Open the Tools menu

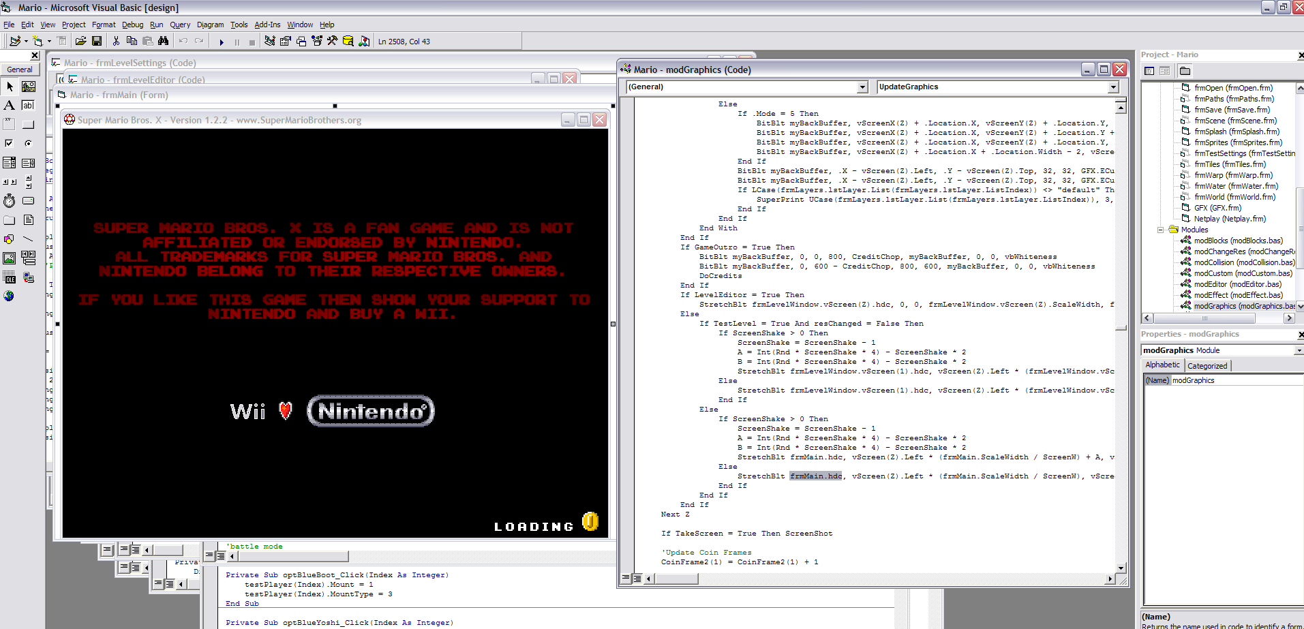click(239, 25)
